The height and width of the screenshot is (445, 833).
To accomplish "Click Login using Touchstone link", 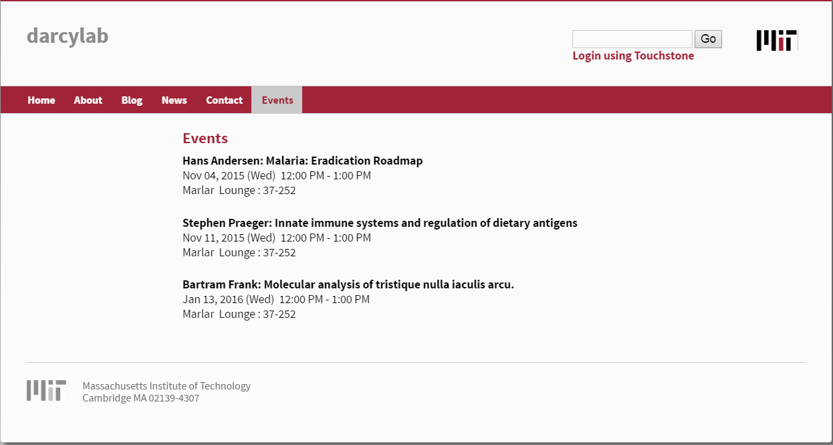I will pyautogui.click(x=633, y=56).
